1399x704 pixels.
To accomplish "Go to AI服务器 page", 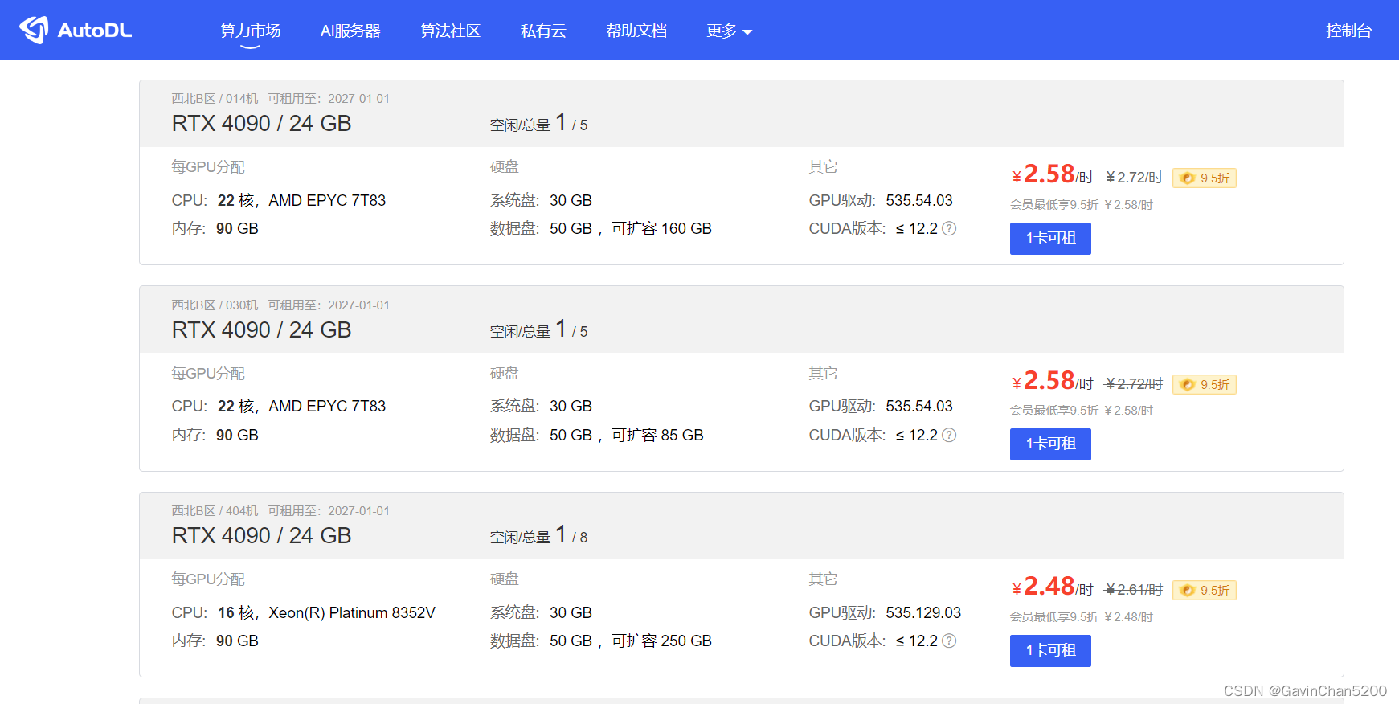I will tap(350, 31).
